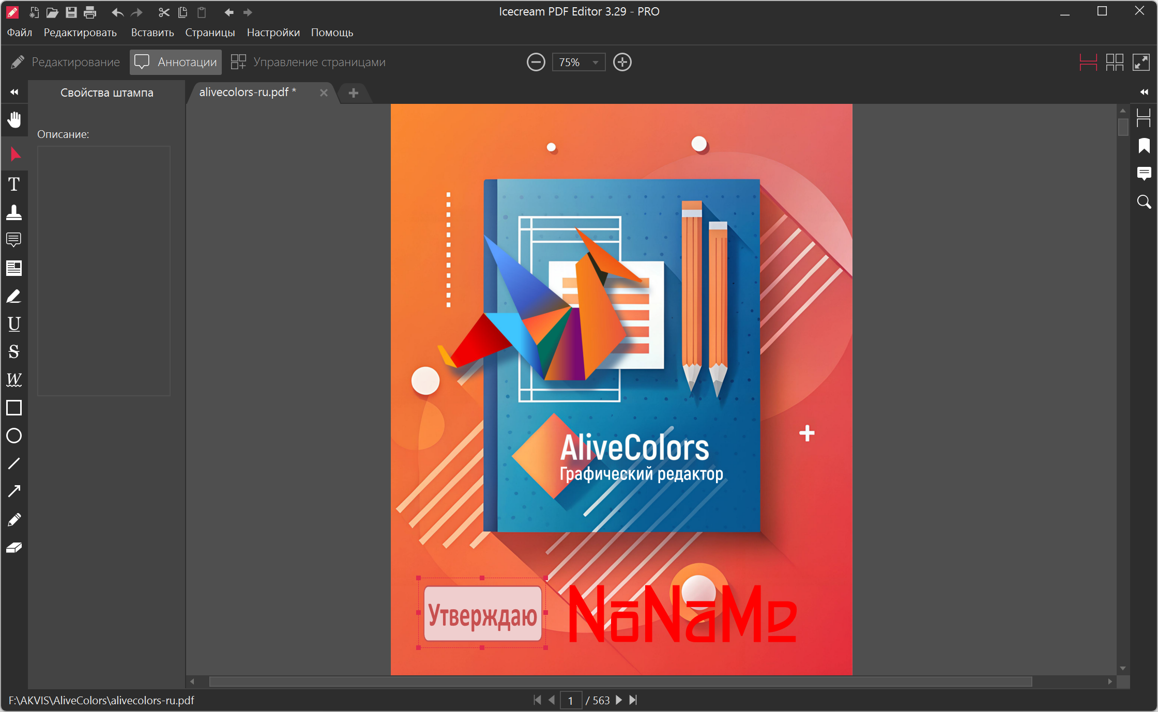Select the Arrow drawing tool
The width and height of the screenshot is (1158, 712).
14,491
